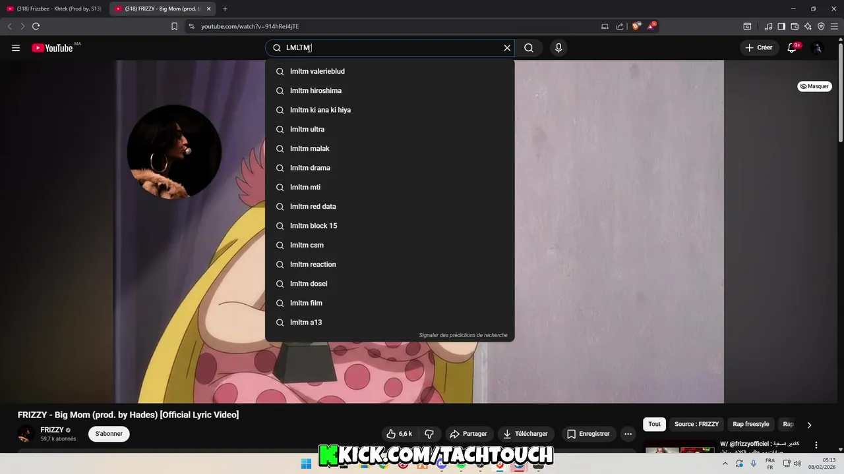The image size is (844, 474).
Task: Show more chips with the right chevron
Action: [809, 425]
